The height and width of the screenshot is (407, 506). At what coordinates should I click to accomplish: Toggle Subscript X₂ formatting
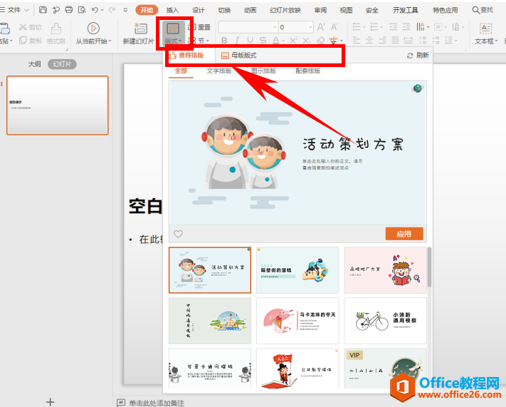click(307, 41)
